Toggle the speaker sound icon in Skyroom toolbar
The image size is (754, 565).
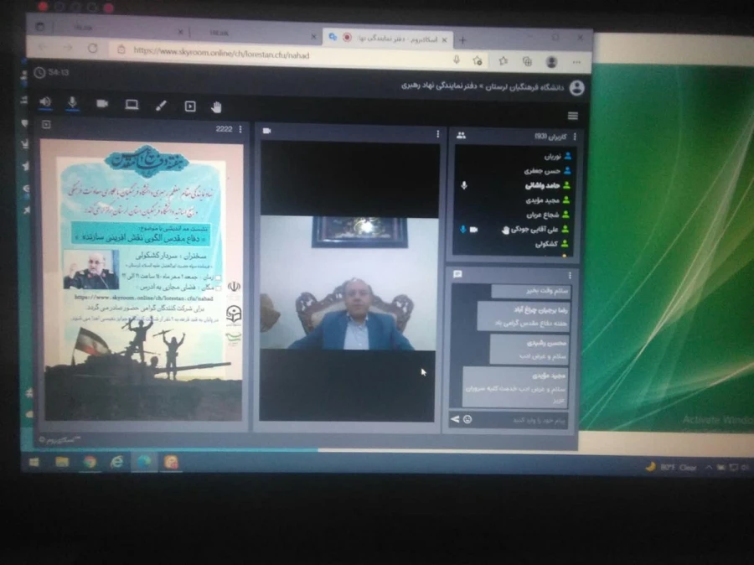(x=45, y=103)
